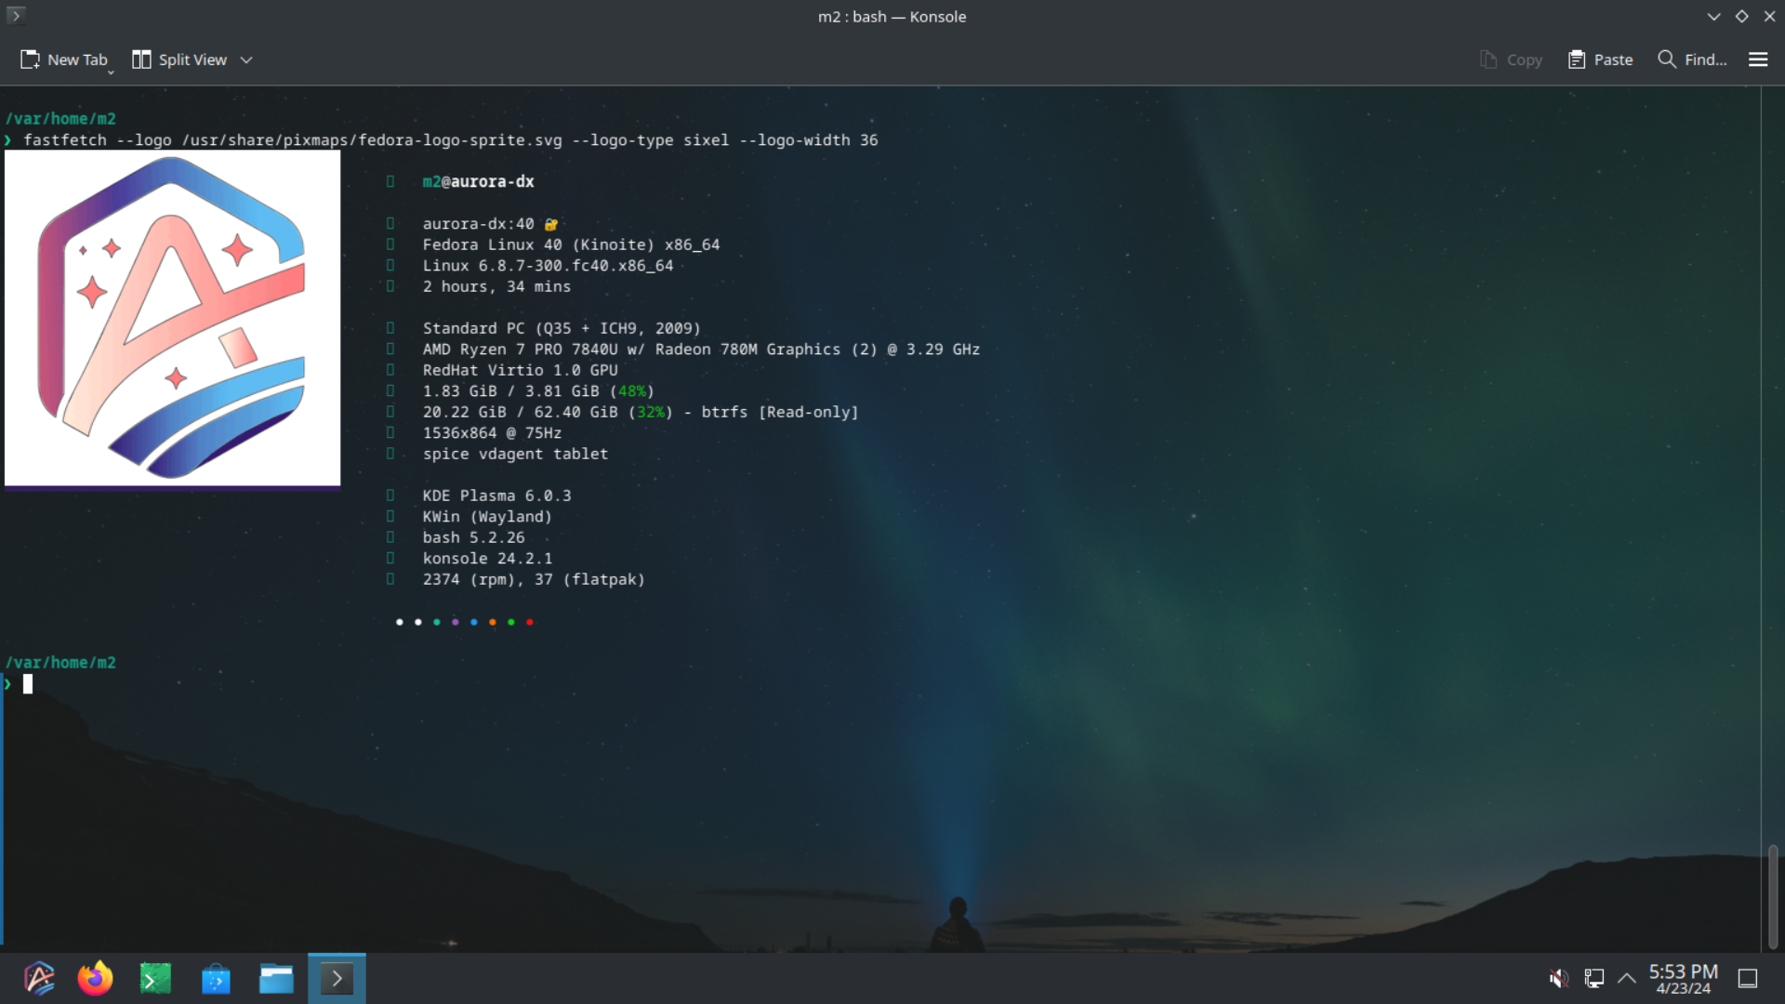Click the active Konsole icon in taskbar
This screenshot has width=1785, height=1004.
coord(337,978)
